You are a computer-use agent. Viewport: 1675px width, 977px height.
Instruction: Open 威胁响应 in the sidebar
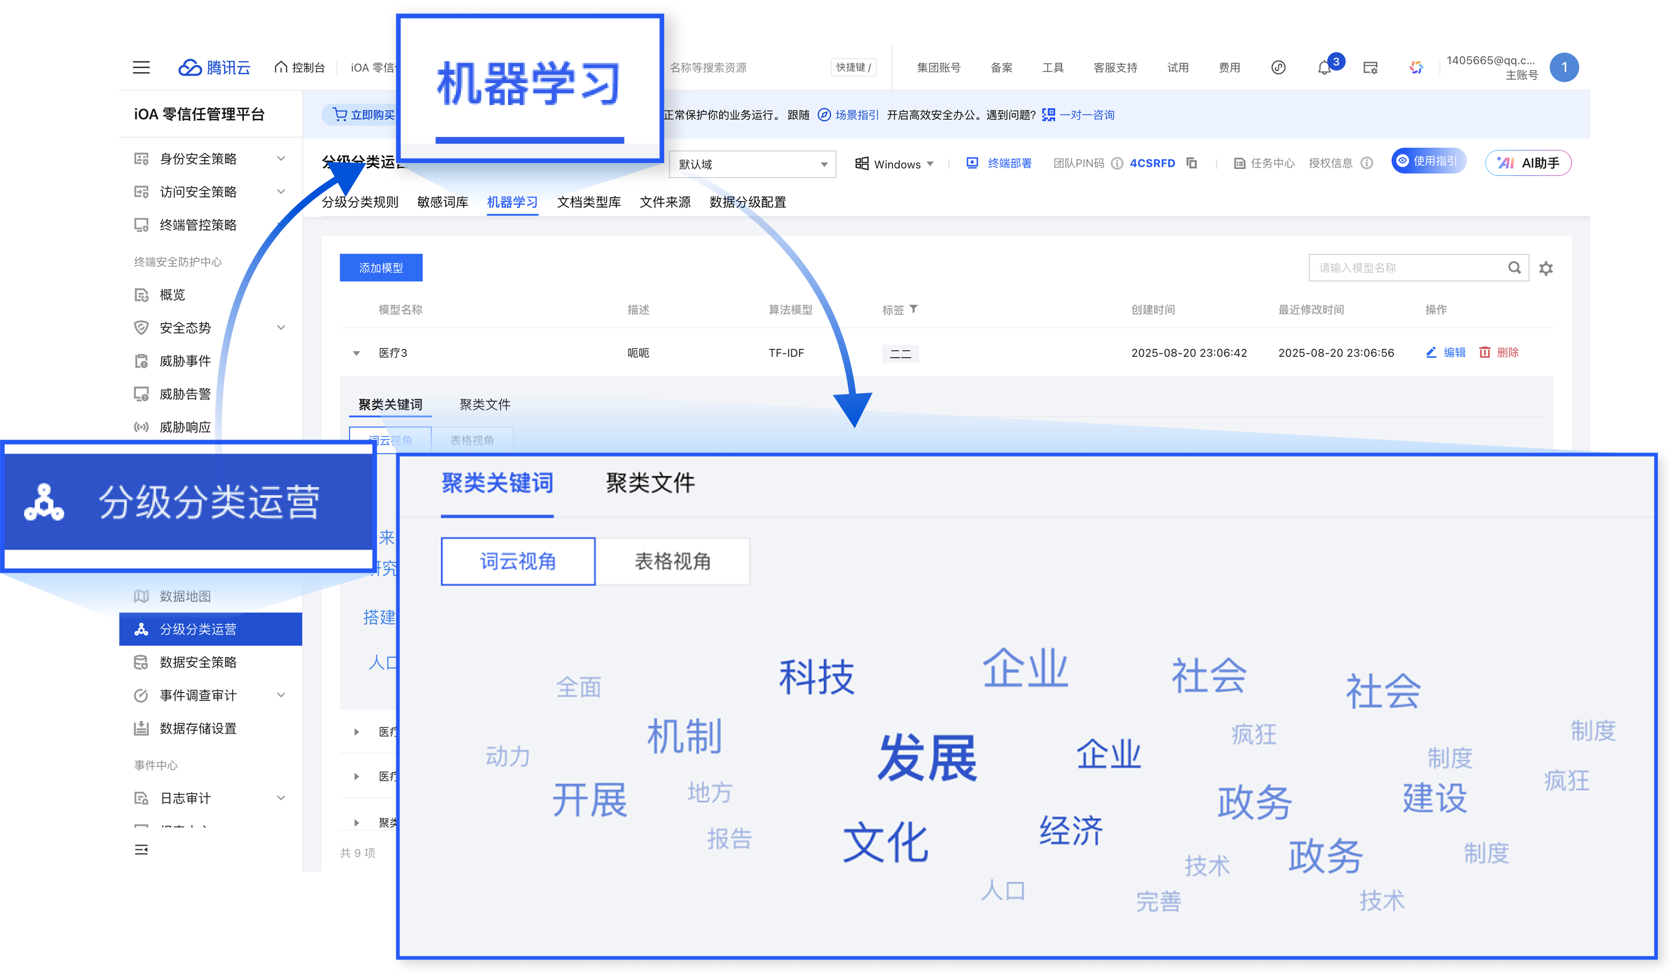coord(185,427)
